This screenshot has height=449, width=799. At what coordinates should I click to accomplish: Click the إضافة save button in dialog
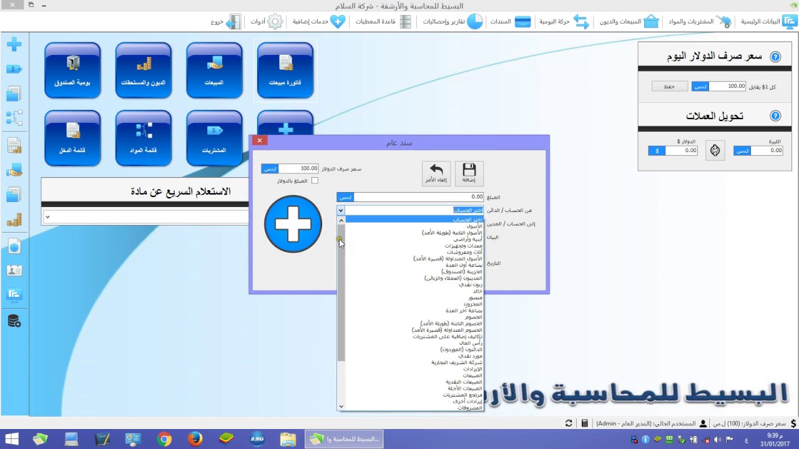[469, 173]
